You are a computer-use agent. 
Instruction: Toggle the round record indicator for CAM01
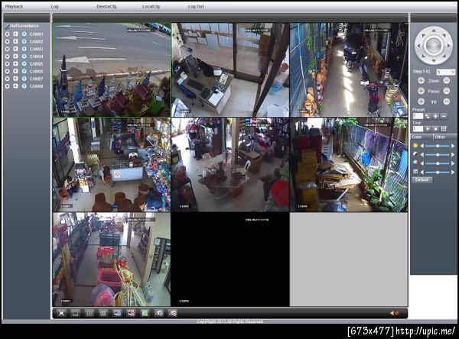pyautogui.click(x=8, y=34)
